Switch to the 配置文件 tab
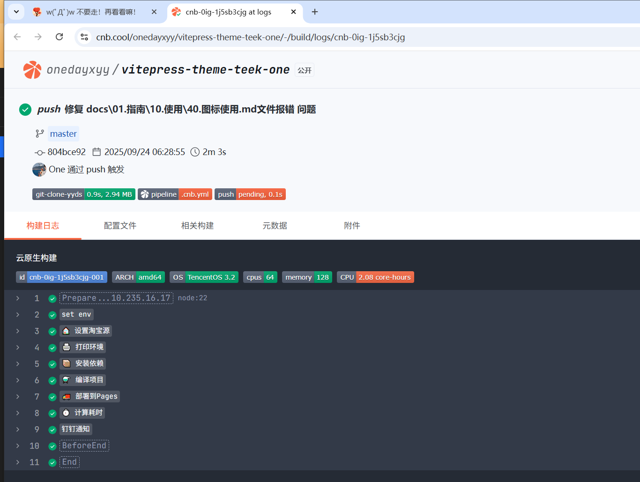Screen dimensions: 640x482 click(120, 226)
